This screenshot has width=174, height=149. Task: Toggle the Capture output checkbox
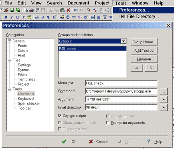[x=60, y=116]
